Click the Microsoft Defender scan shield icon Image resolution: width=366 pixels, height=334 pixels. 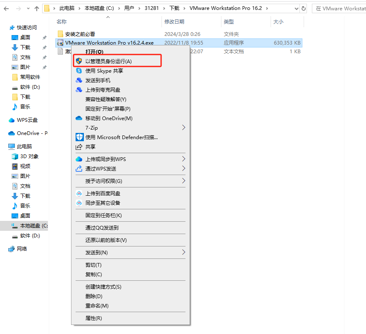tap(79, 137)
